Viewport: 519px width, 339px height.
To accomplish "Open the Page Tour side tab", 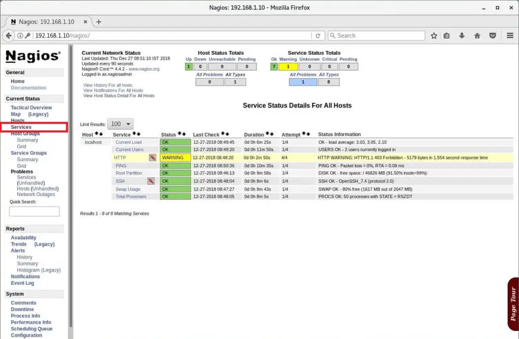I will click(513, 304).
